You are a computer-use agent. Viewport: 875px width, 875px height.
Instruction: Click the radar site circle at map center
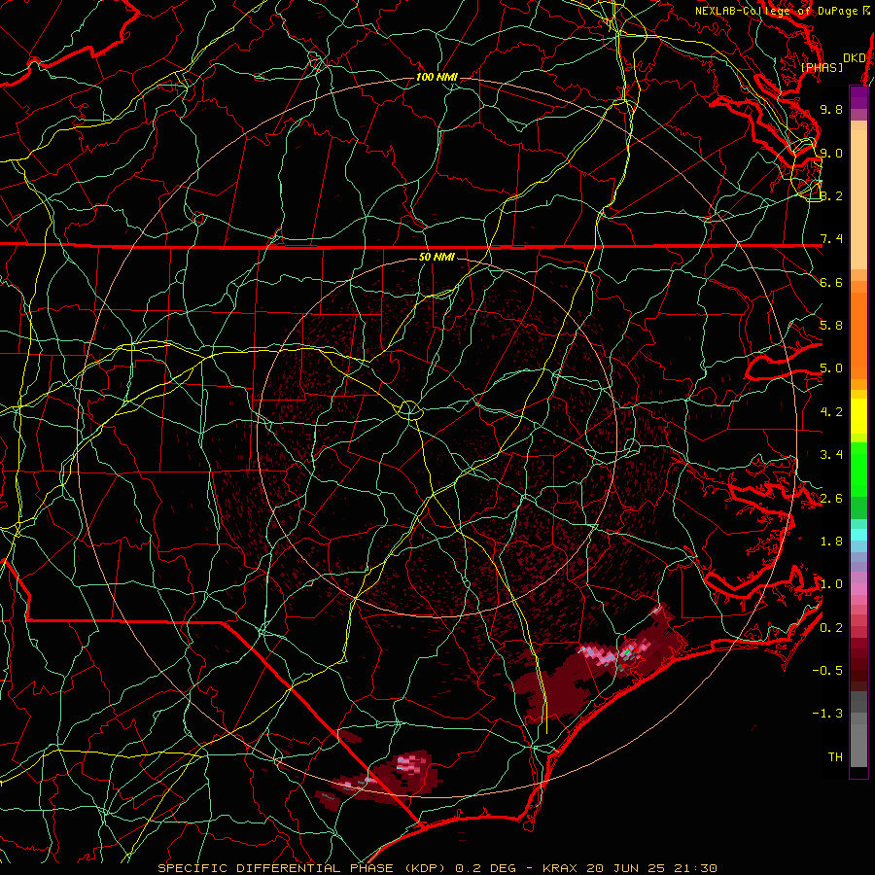coord(410,410)
